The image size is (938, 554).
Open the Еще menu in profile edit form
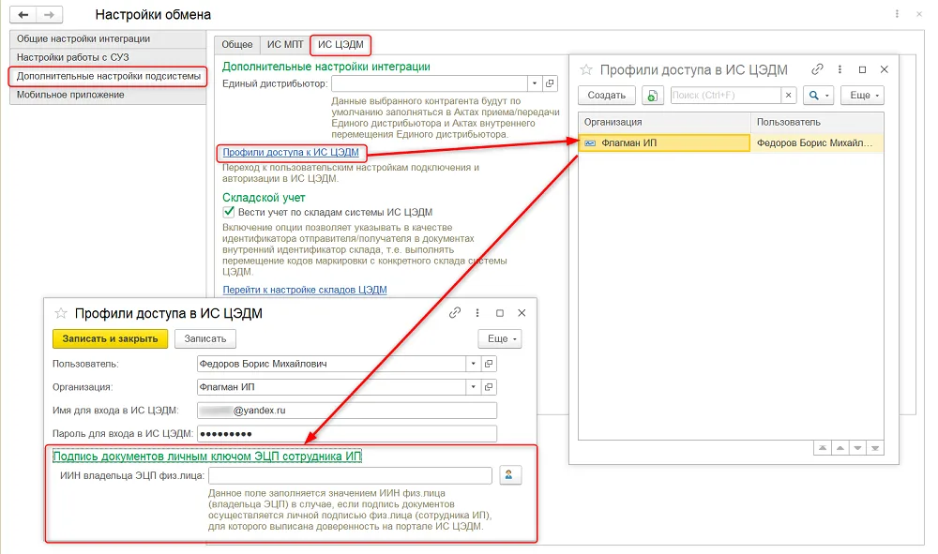coord(500,338)
